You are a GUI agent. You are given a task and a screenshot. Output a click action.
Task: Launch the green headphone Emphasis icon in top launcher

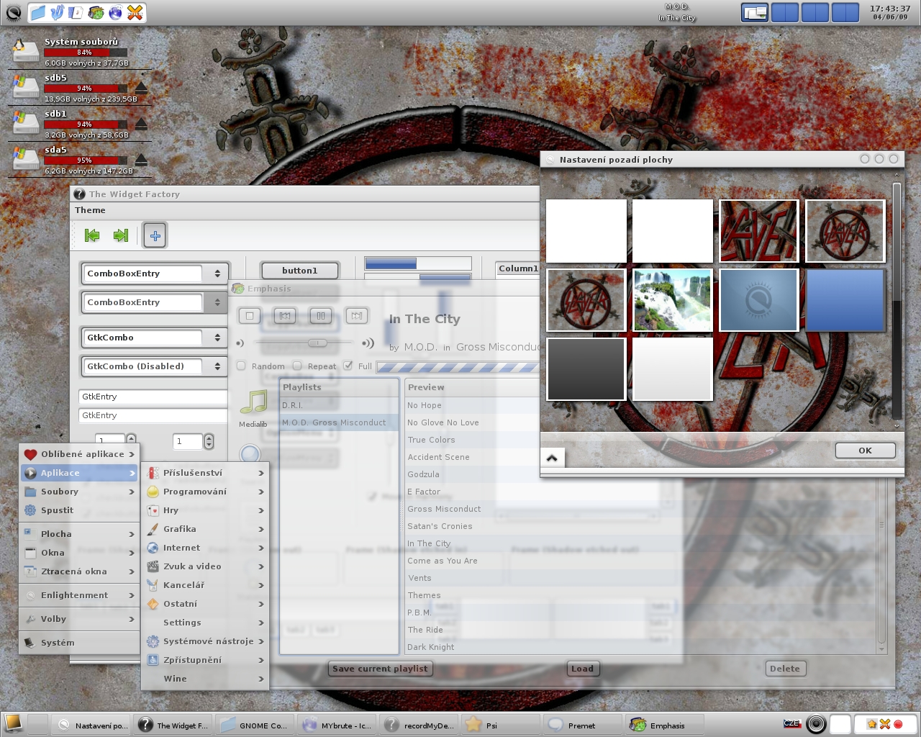pos(96,12)
